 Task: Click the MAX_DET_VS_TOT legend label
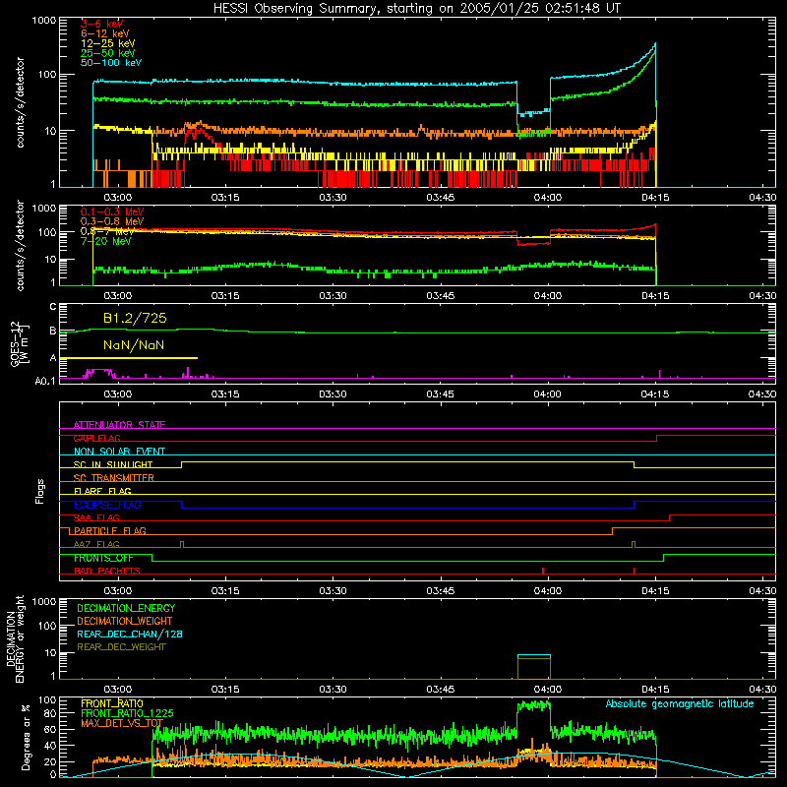[122, 723]
